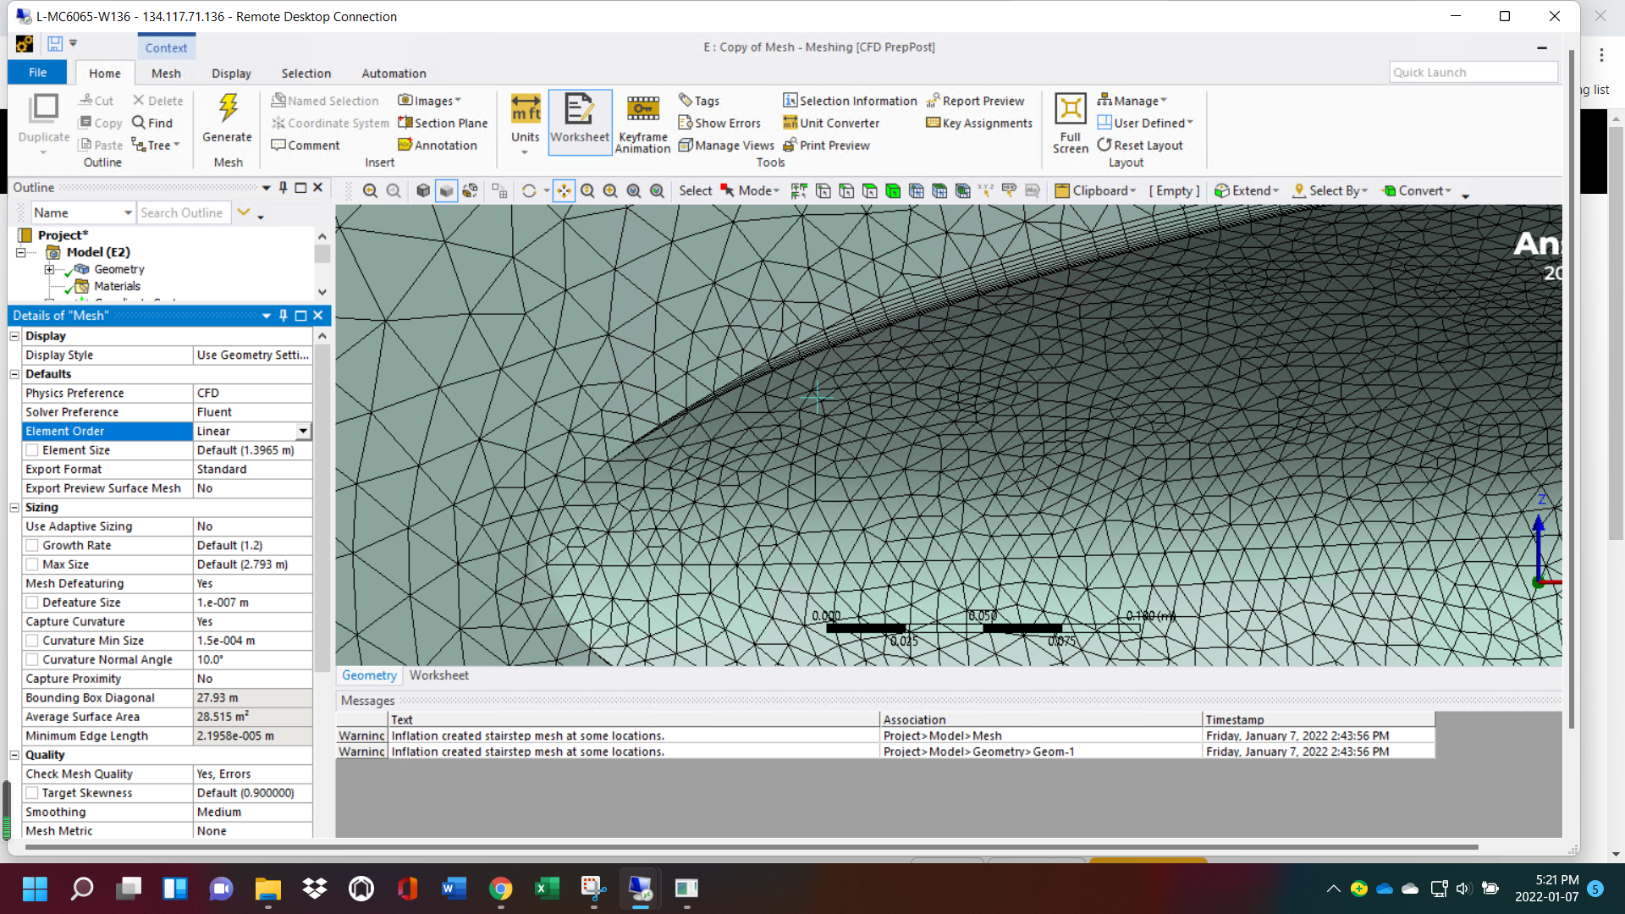
Task: Choose the Face selection filter icon
Action: [869, 191]
